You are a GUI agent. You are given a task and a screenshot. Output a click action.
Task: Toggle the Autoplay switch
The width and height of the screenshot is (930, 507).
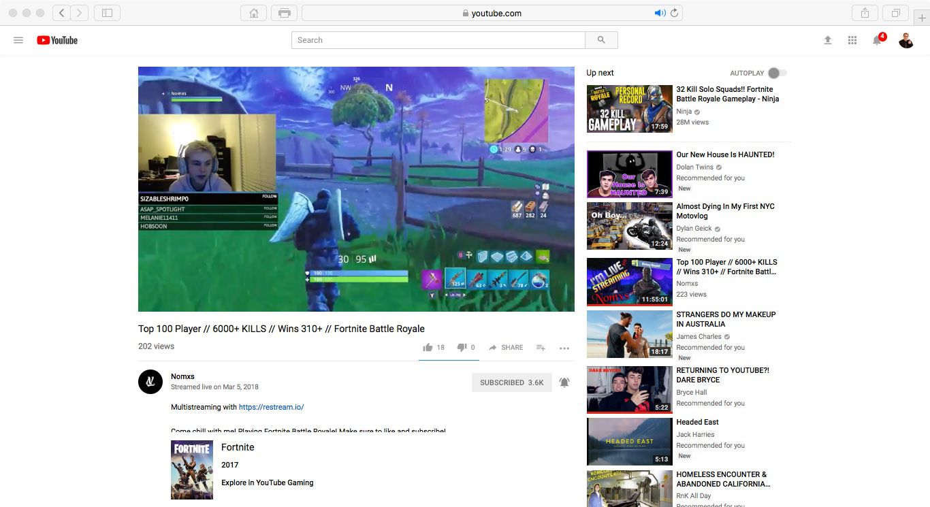777,73
